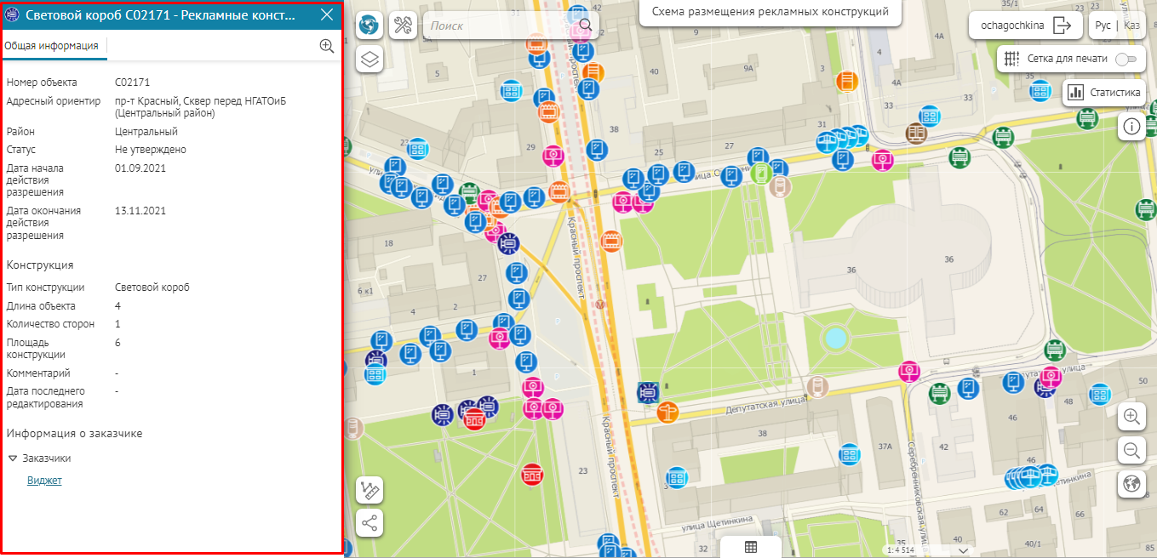Open the tools wrench menu

(403, 26)
